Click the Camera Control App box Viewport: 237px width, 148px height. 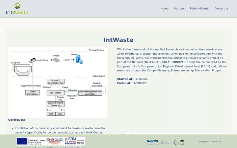point(33,93)
